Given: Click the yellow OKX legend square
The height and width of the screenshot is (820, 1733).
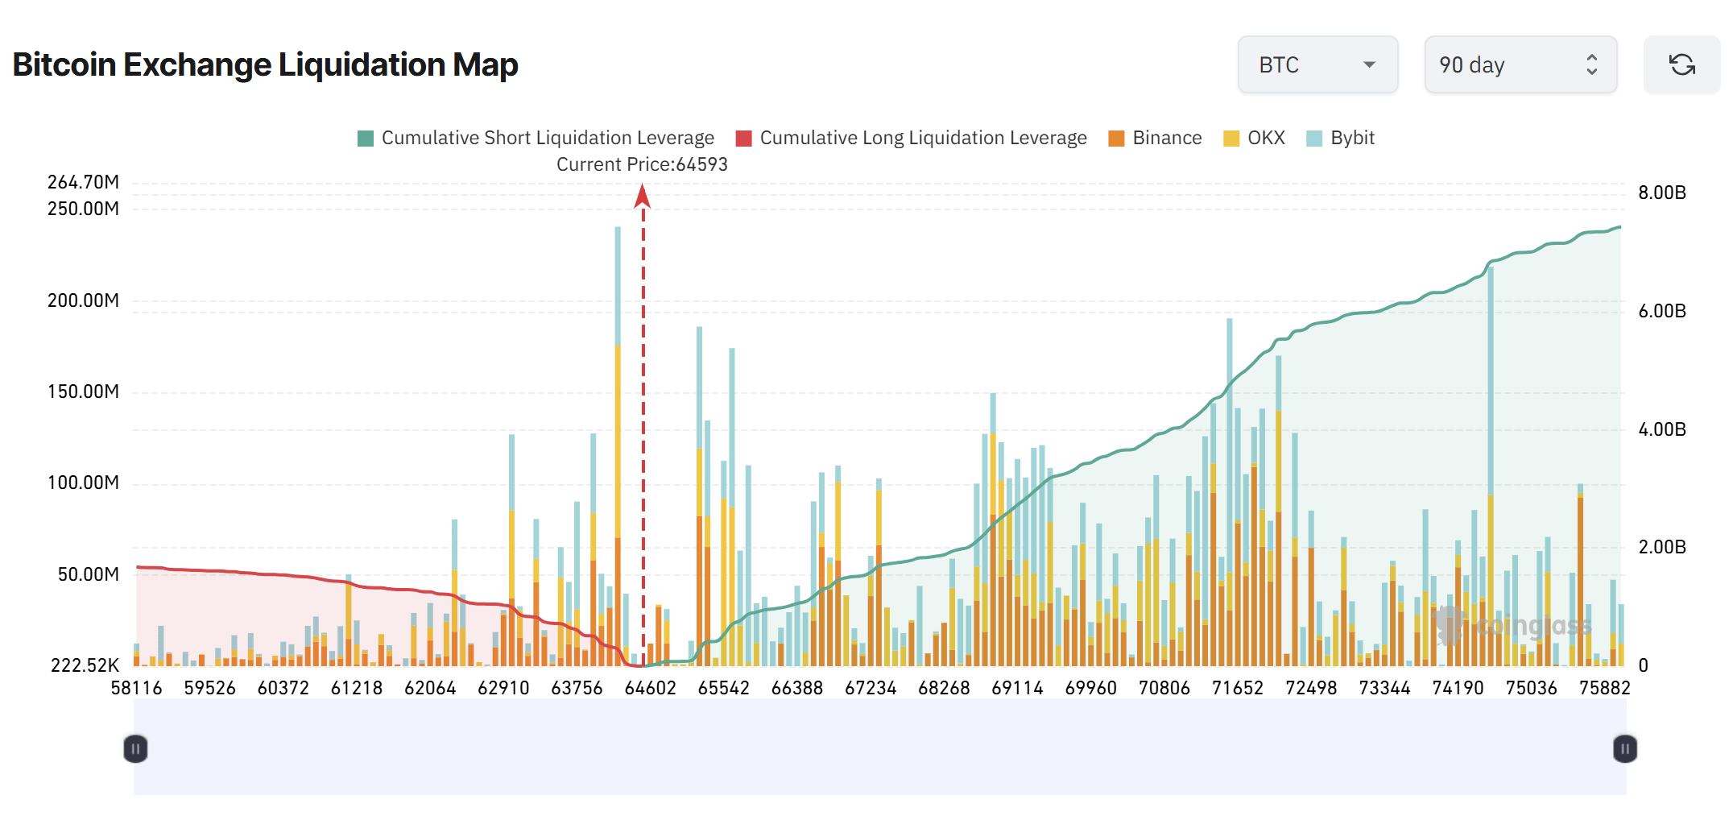Looking at the screenshot, I should 1232,137.
